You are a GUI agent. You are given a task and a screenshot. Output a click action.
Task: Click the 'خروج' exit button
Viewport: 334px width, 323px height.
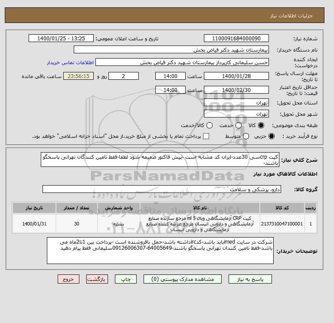tap(69, 279)
